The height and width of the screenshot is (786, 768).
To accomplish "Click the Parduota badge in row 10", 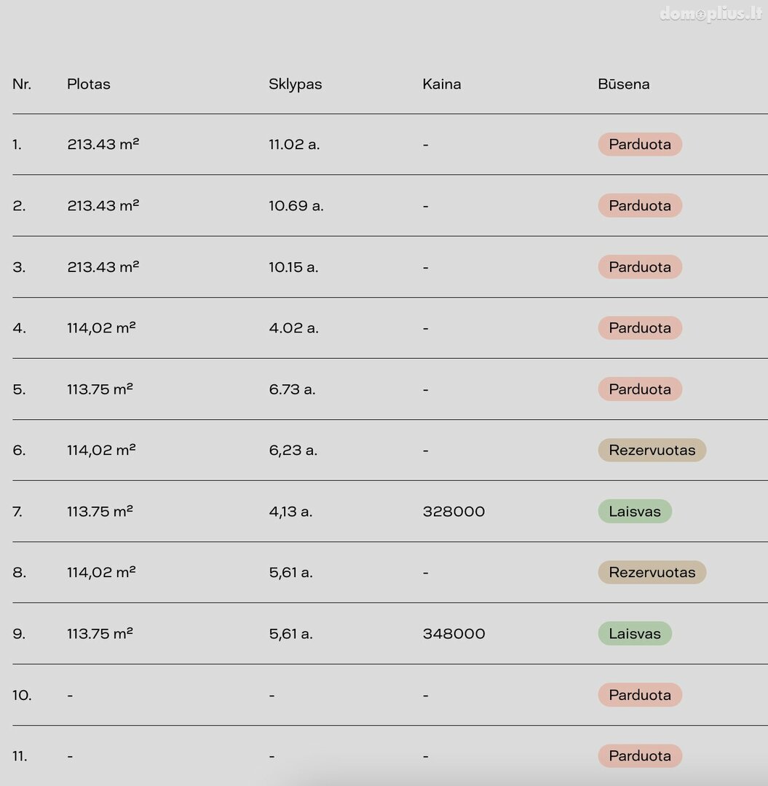I will 640,695.
